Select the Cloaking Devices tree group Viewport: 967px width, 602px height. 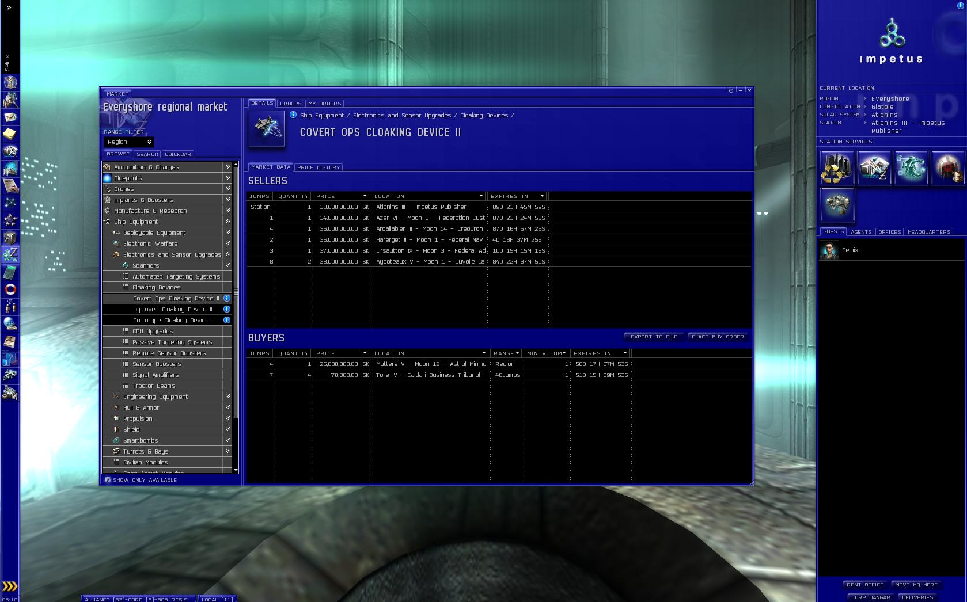(x=167, y=287)
